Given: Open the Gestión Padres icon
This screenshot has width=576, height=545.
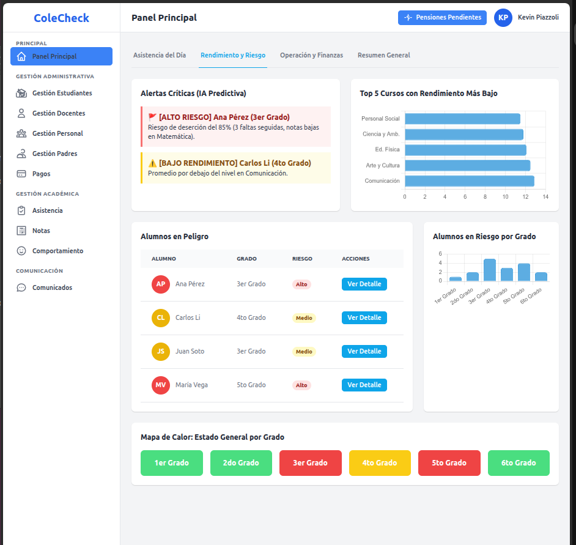Looking at the screenshot, I should 21,154.
